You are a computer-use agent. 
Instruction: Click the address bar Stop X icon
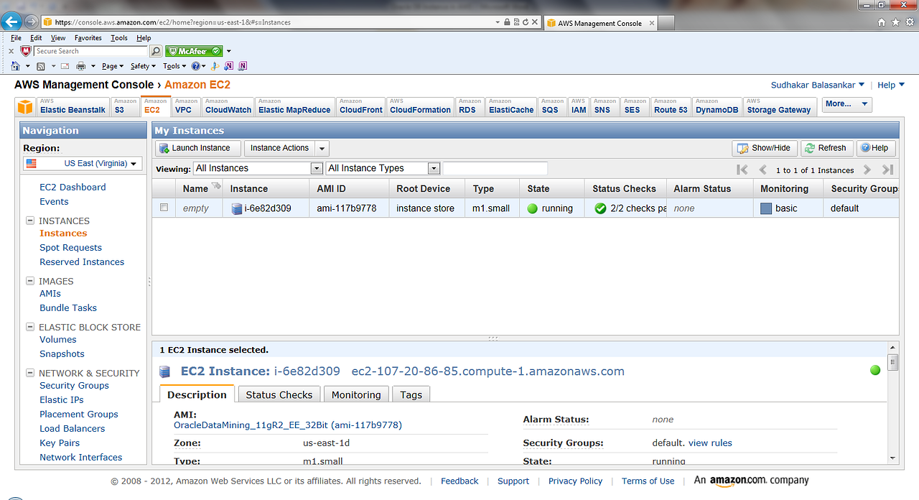coord(536,22)
